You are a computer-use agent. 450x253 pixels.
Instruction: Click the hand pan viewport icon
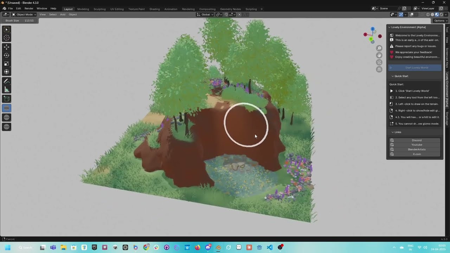[x=379, y=55]
